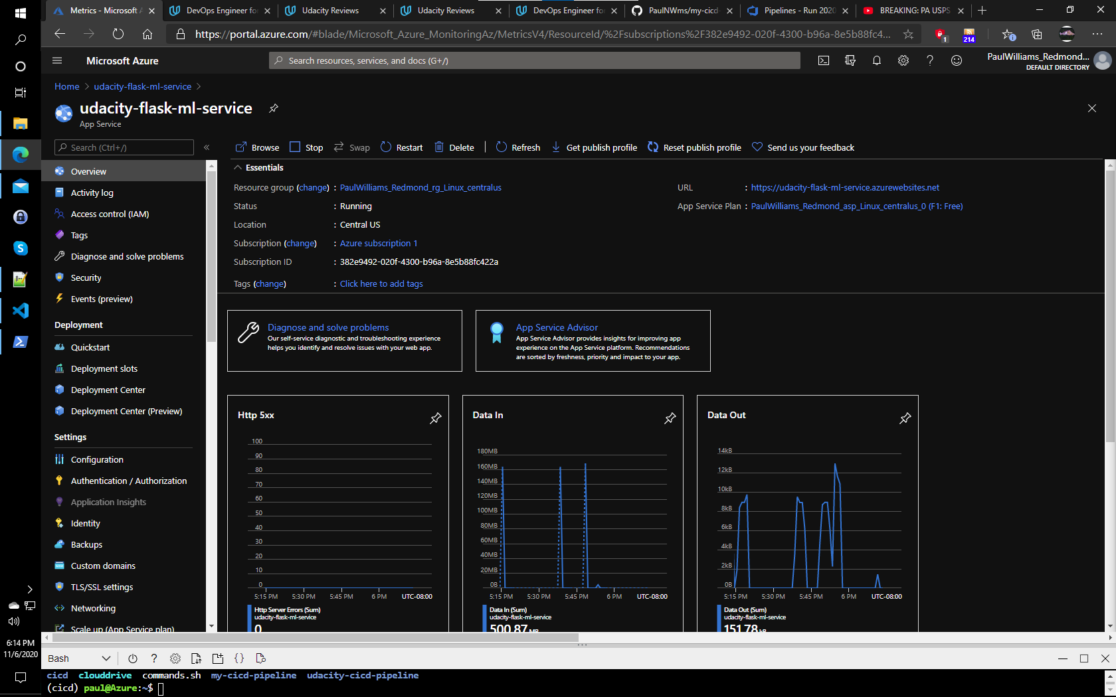Open the feedback smiley icon
This screenshot has width=1116, height=697.
[957, 60]
